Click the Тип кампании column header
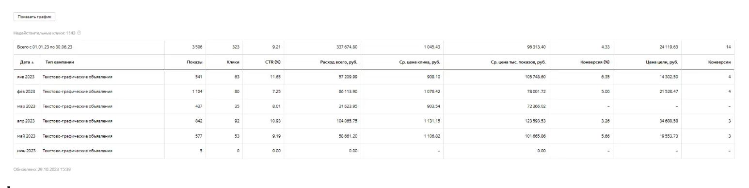Image resolution: width=749 pixels, height=188 pixels. [60, 62]
